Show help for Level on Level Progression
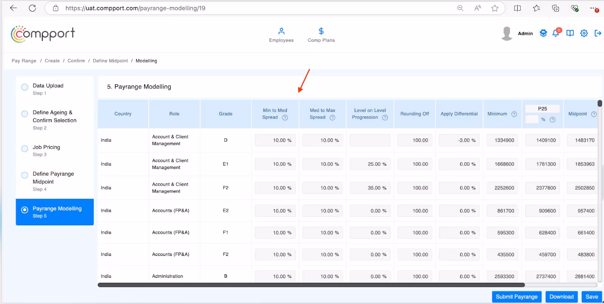The image size is (604, 304). click(x=385, y=118)
